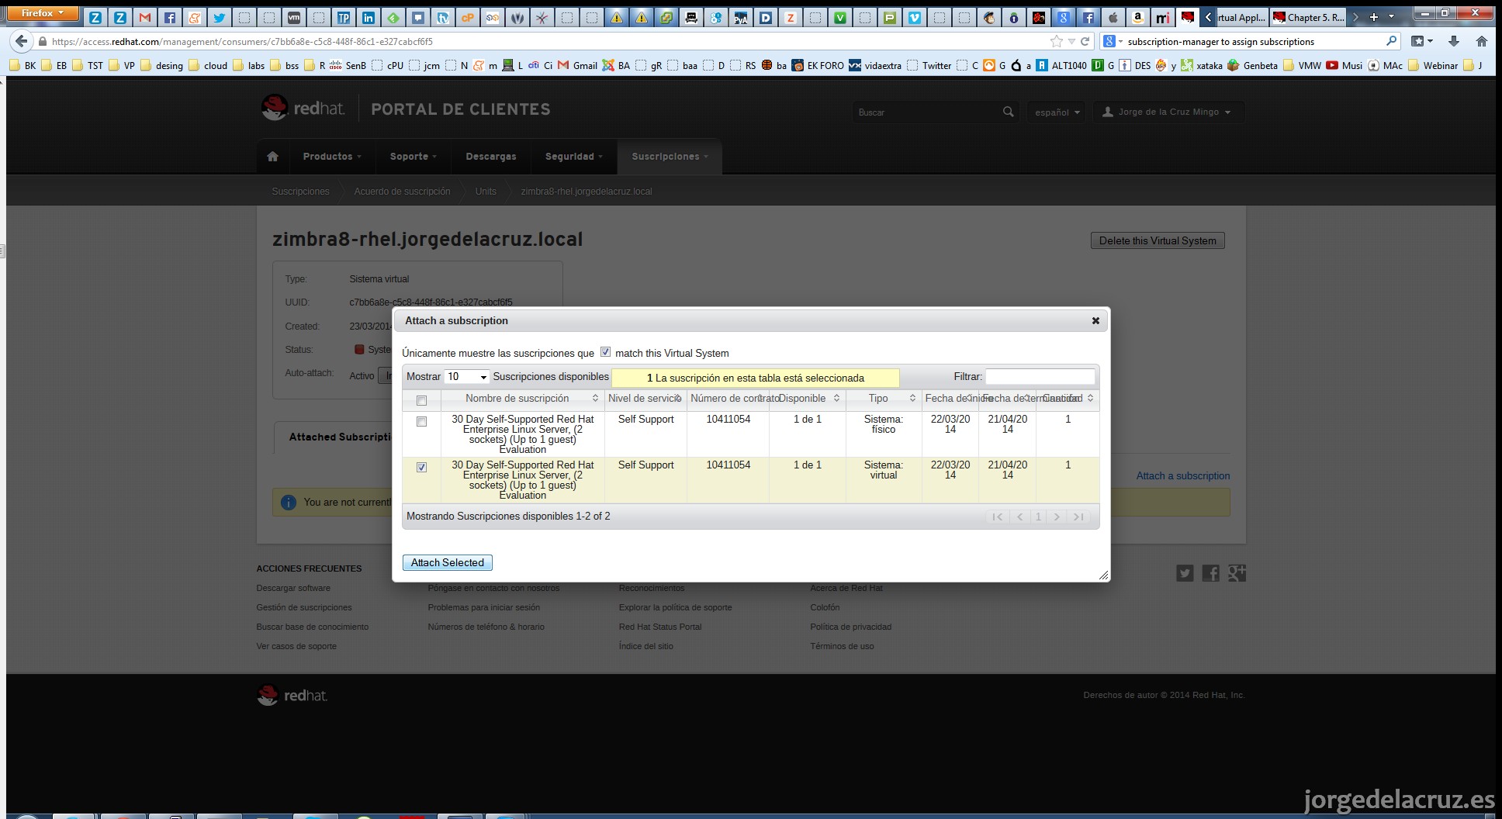Open the Gmail pinned tab

click(x=144, y=17)
